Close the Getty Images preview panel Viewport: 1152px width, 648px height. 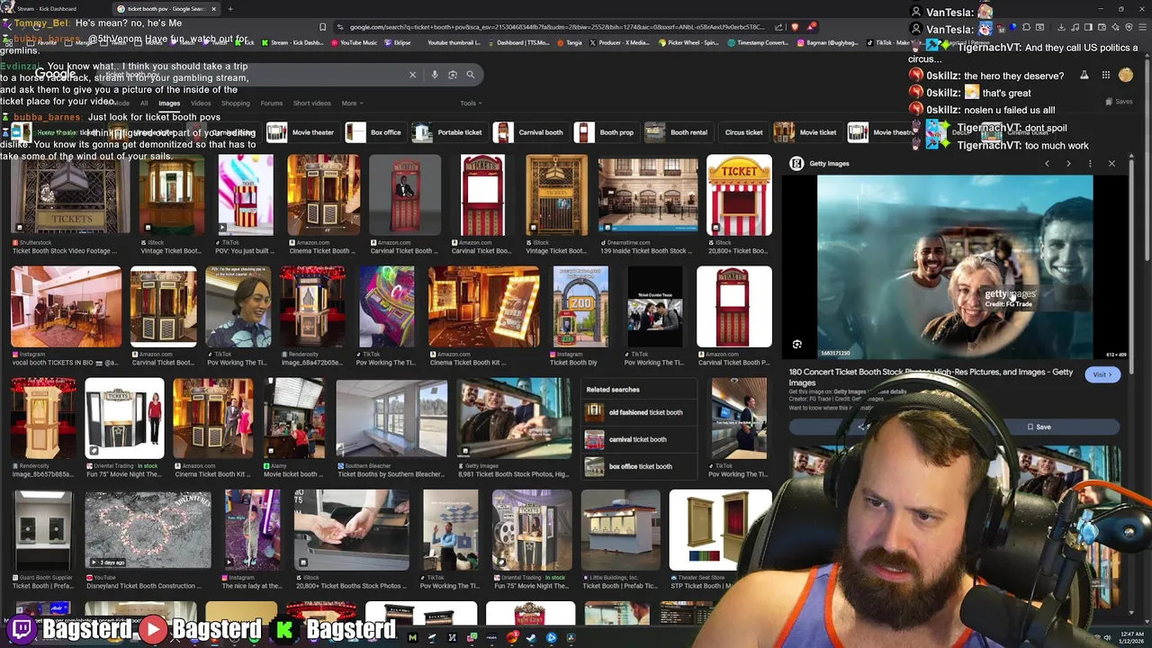[1111, 164]
